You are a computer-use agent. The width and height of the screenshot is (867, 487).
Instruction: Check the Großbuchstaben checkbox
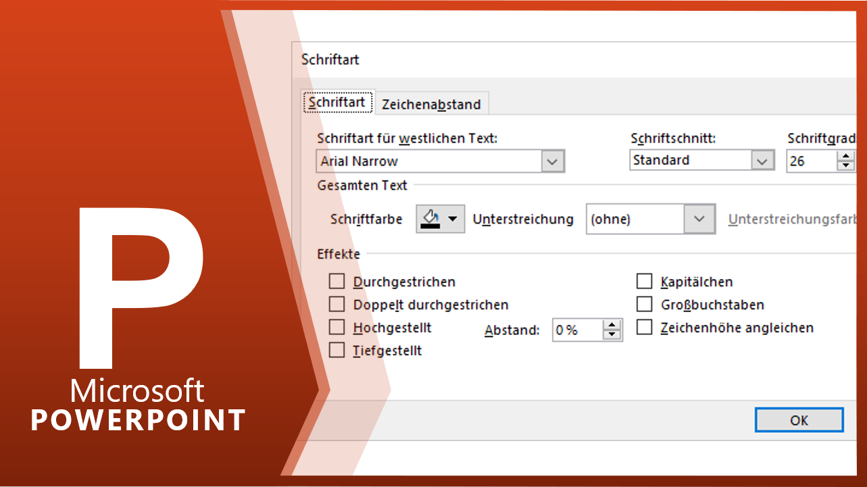(645, 304)
